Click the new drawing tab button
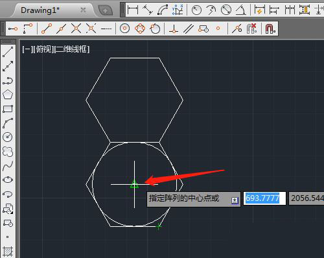The width and height of the screenshot is (324, 258). [106, 10]
